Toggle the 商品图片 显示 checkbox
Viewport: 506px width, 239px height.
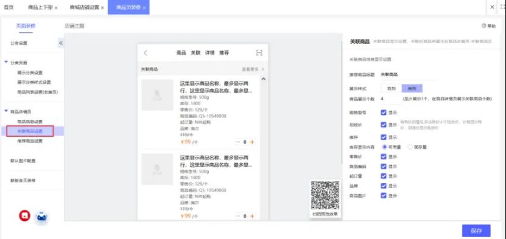pos(384,195)
